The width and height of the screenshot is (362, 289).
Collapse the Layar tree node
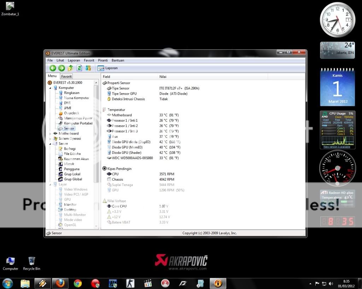50,184
